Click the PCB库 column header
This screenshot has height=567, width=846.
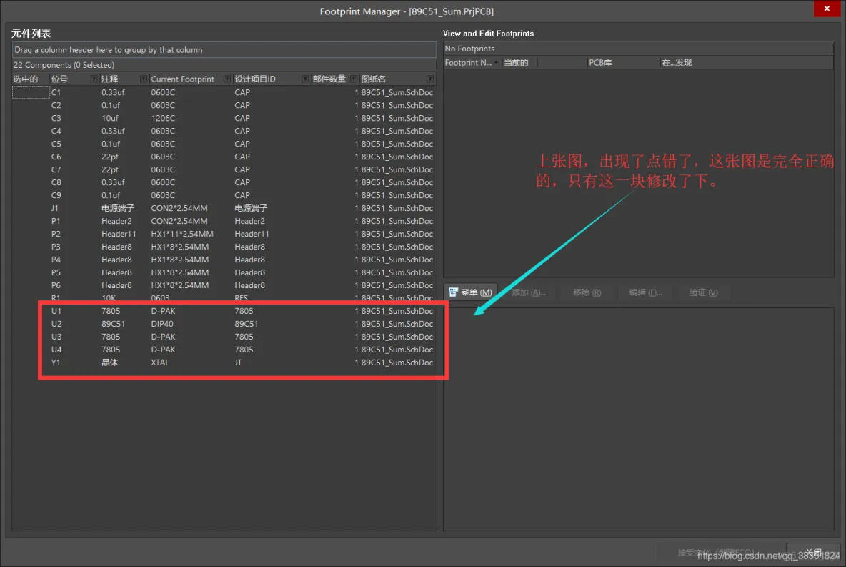pos(600,63)
